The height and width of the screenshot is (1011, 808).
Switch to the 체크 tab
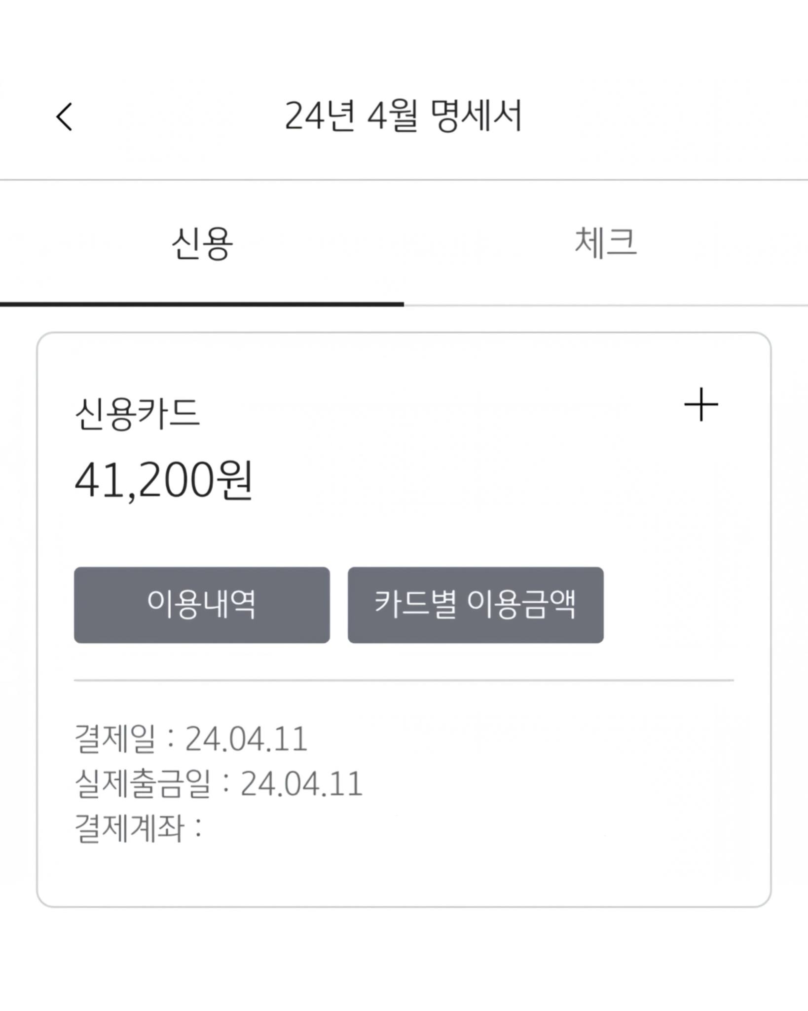(606, 242)
